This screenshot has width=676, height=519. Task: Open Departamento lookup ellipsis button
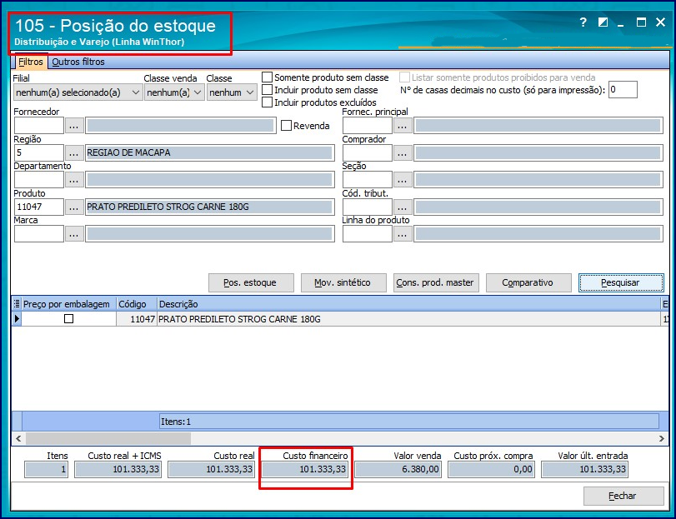click(73, 180)
